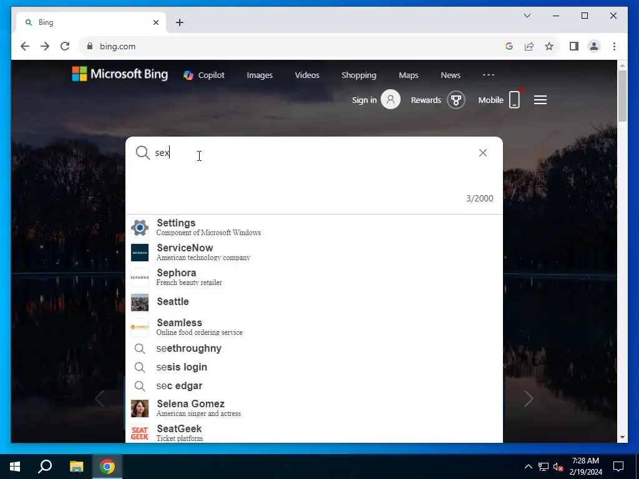The height and width of the screenshot is (479, 639).
Task: Click the Settings gear suggestion icon
Action: [x=139, y=227]
